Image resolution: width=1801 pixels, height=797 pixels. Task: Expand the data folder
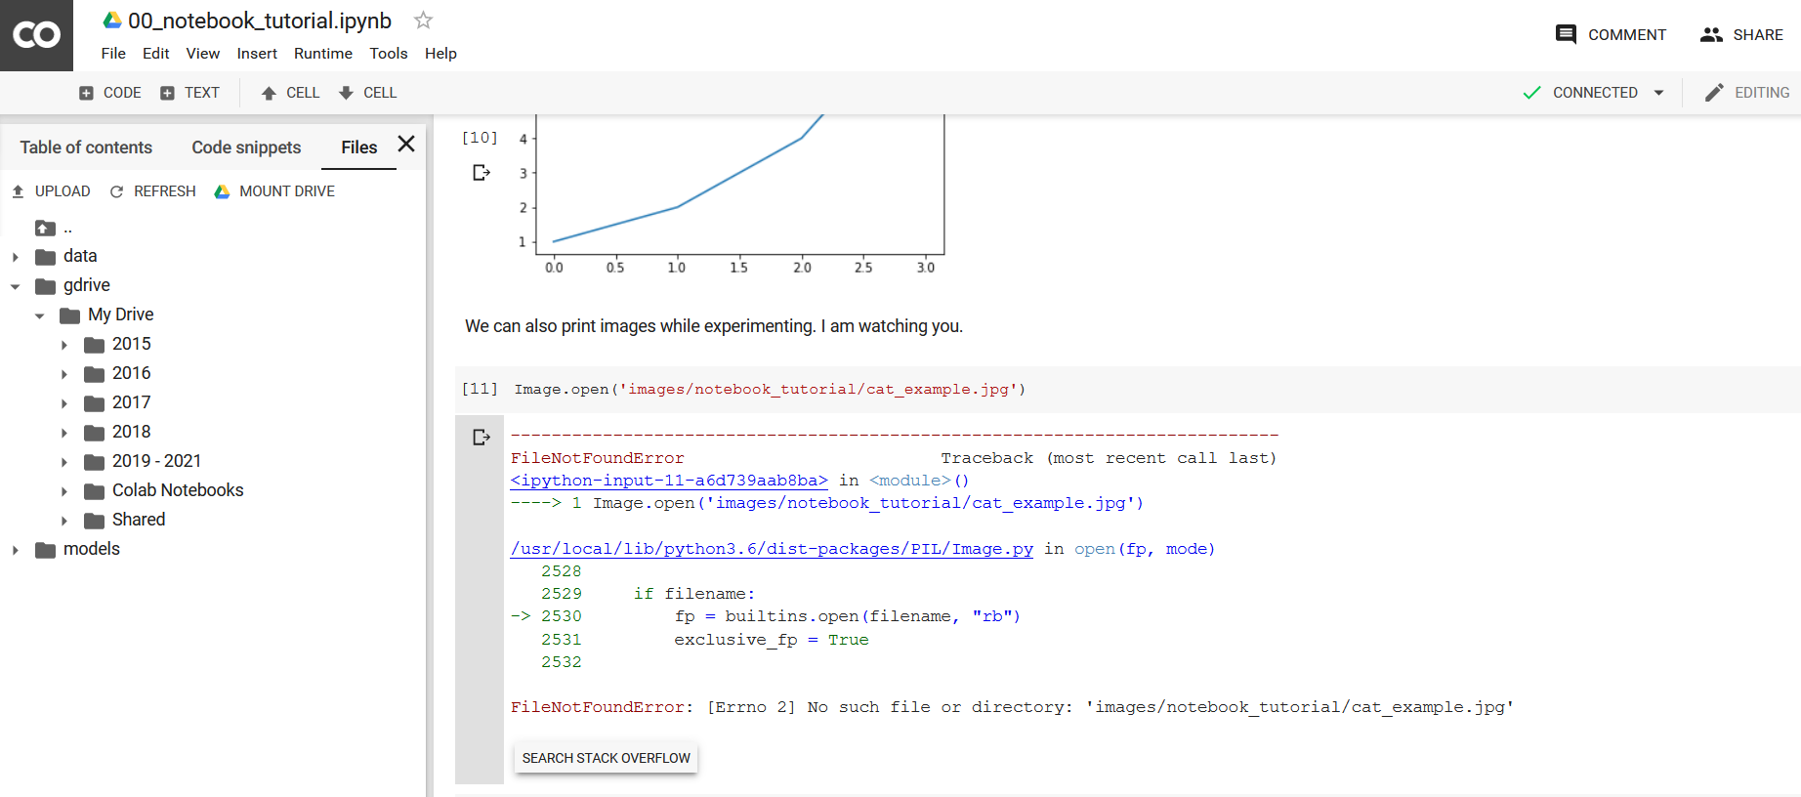[x=16, y=257]
